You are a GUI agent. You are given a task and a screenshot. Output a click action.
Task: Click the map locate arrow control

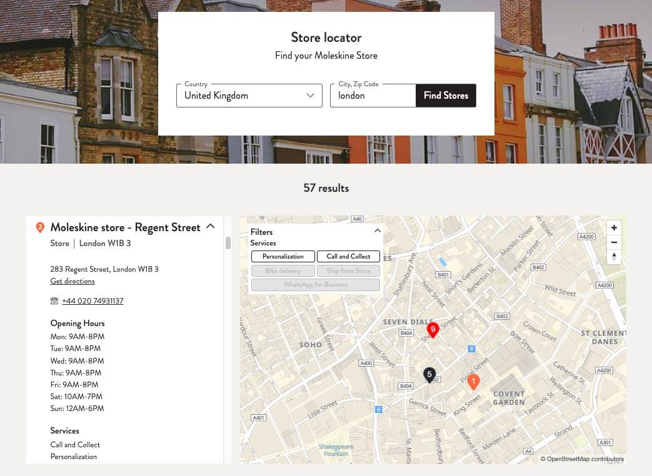613,256
